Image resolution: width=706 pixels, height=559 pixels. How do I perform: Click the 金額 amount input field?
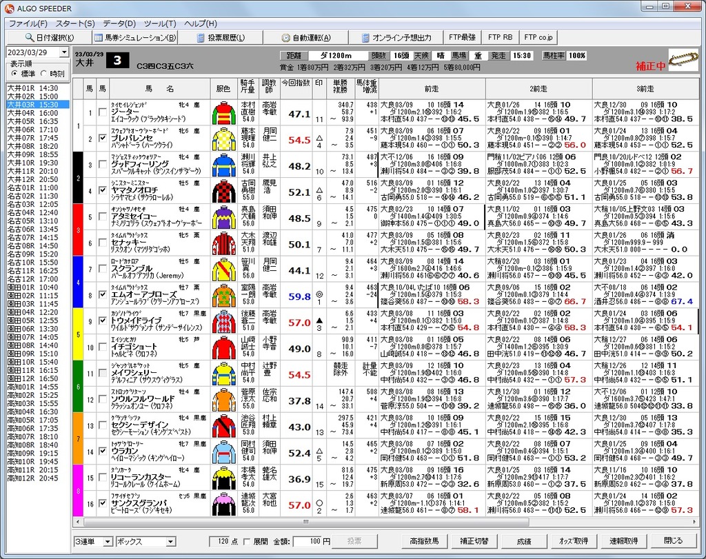pos(307,542)
